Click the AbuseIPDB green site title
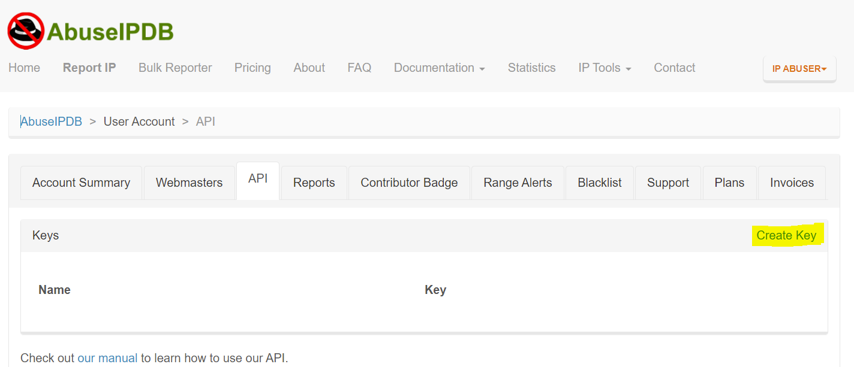 point(110,32)
